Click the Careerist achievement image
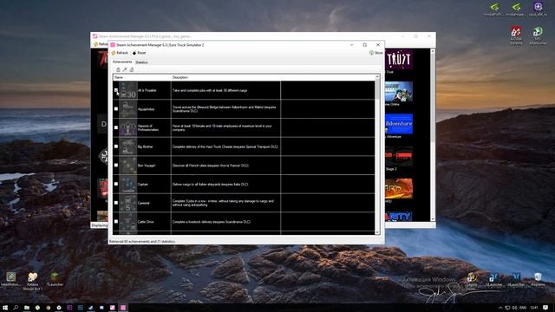 (127, 203)
